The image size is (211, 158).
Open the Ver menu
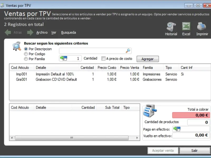(54, 32)
